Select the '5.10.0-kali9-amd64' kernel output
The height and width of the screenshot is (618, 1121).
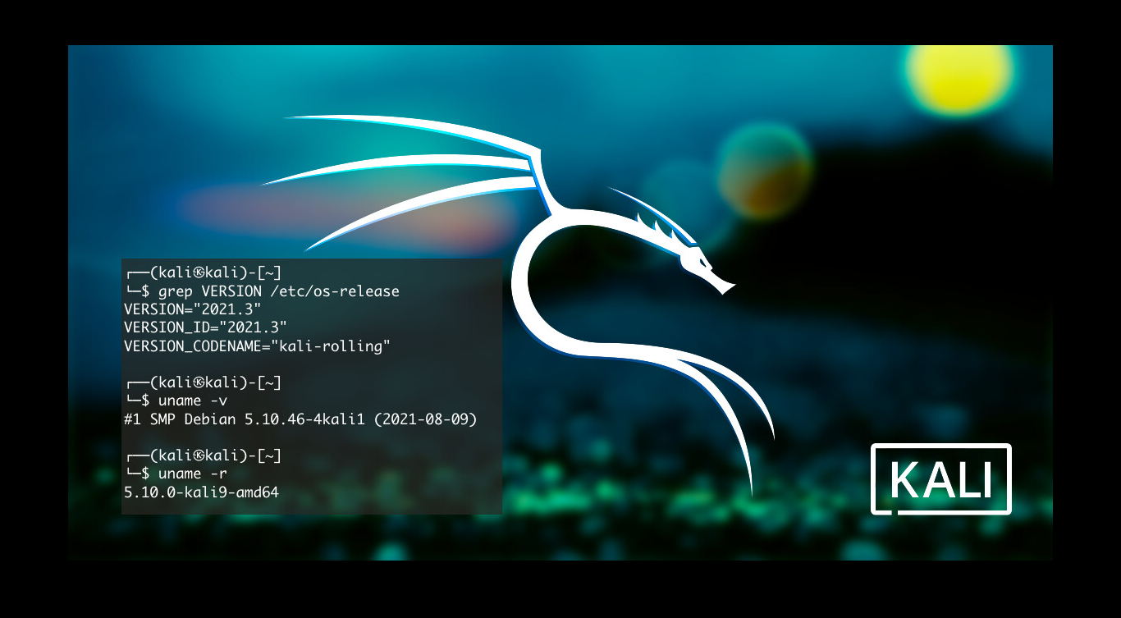click(x=201, y=492)
